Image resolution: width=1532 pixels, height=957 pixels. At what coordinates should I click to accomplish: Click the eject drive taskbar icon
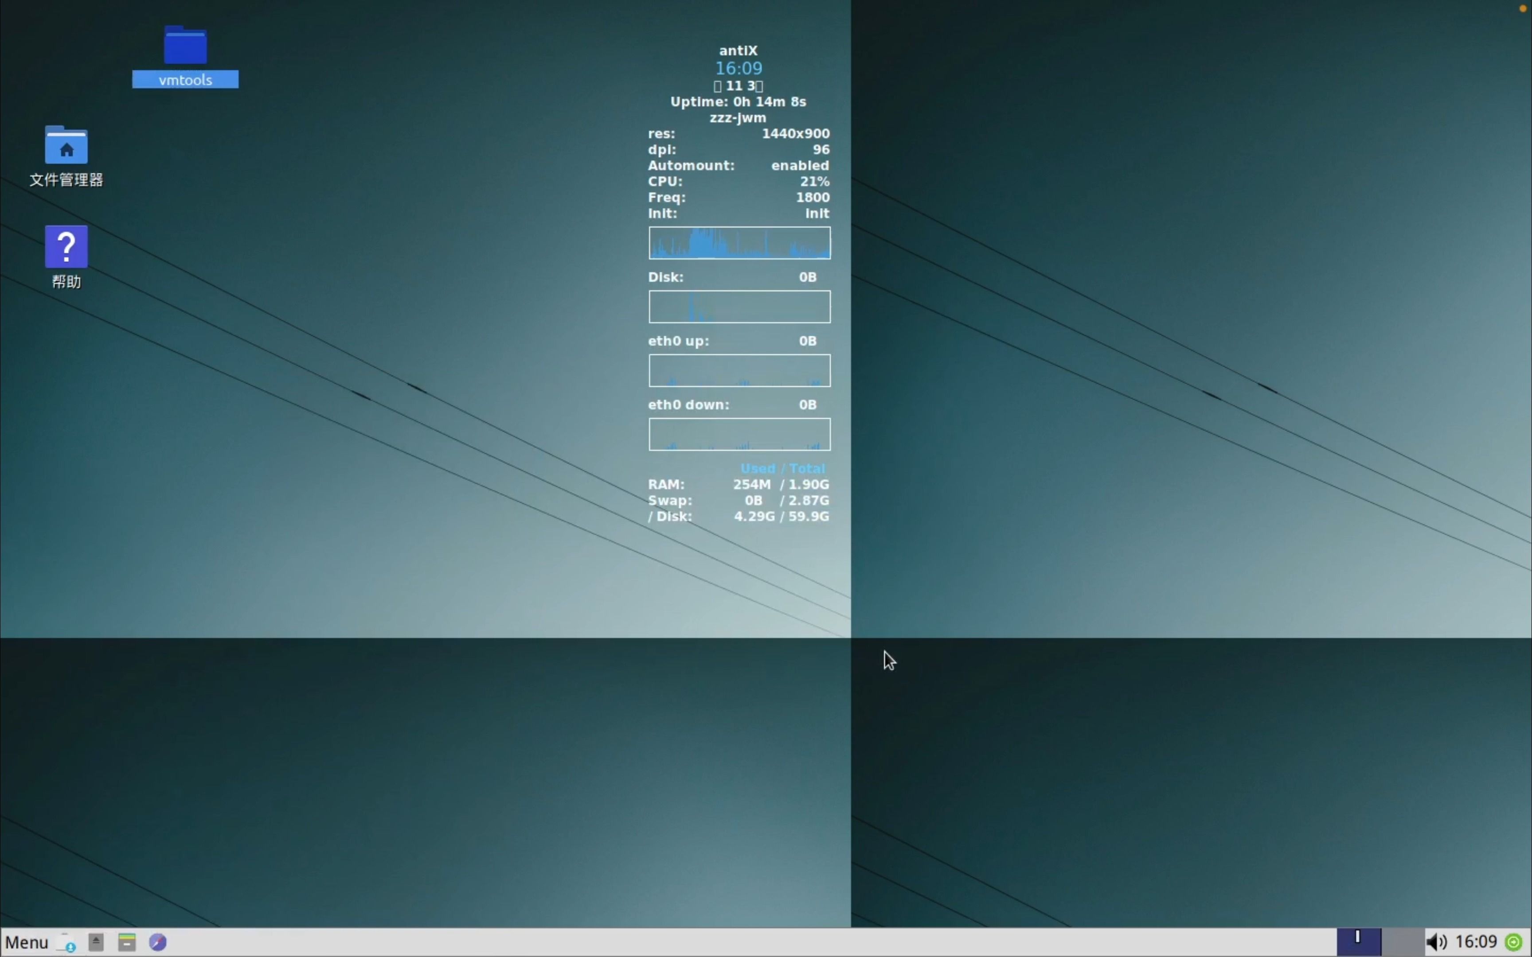coord(96,942)
